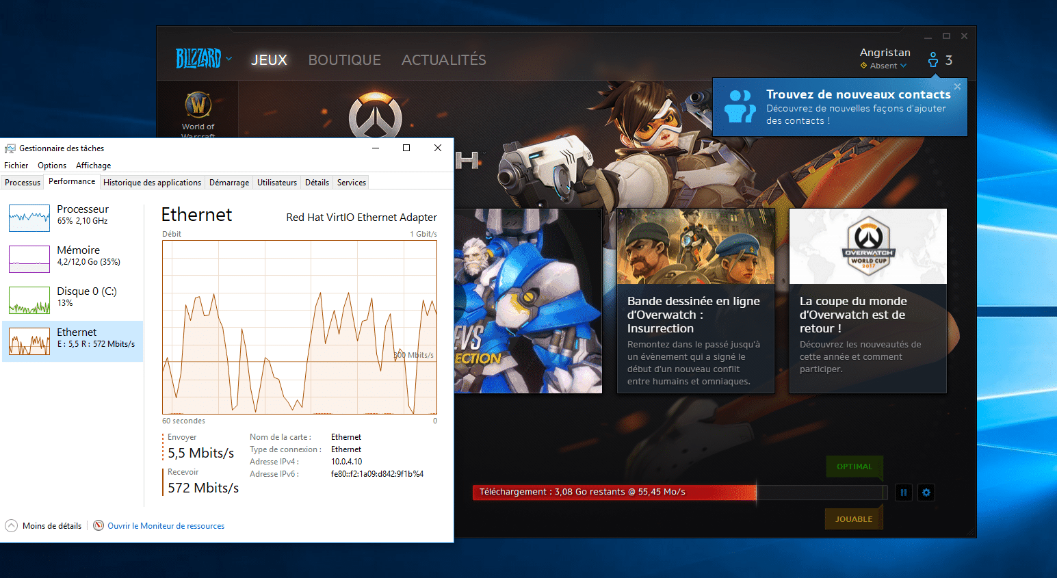Switch to Historique des applications tab
This screenshot has height=578, width=1057.
[152, 183]
